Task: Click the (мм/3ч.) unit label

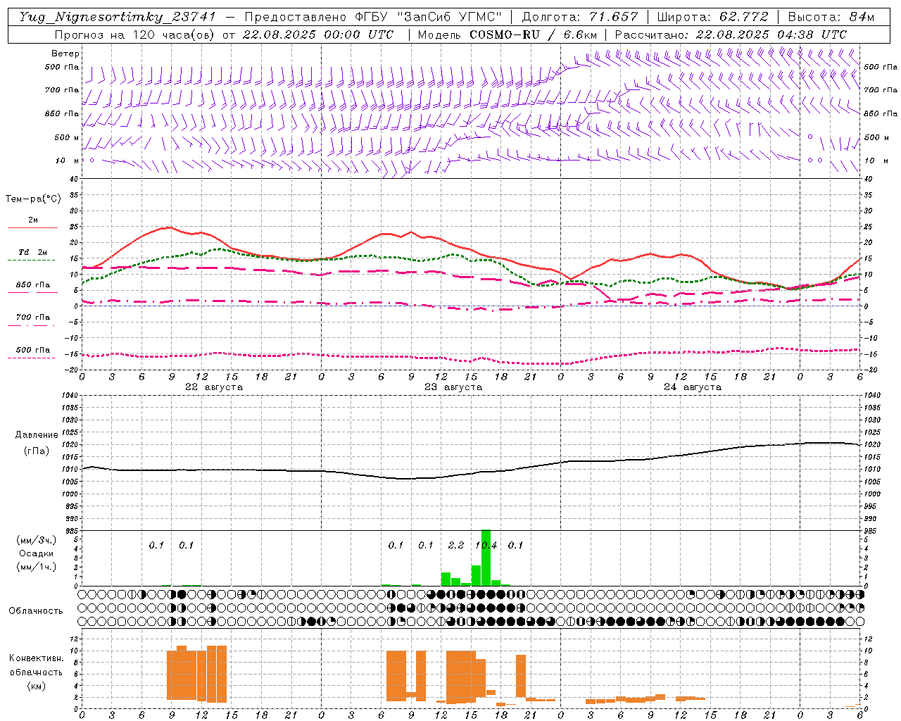Action: tap(36, 540)
